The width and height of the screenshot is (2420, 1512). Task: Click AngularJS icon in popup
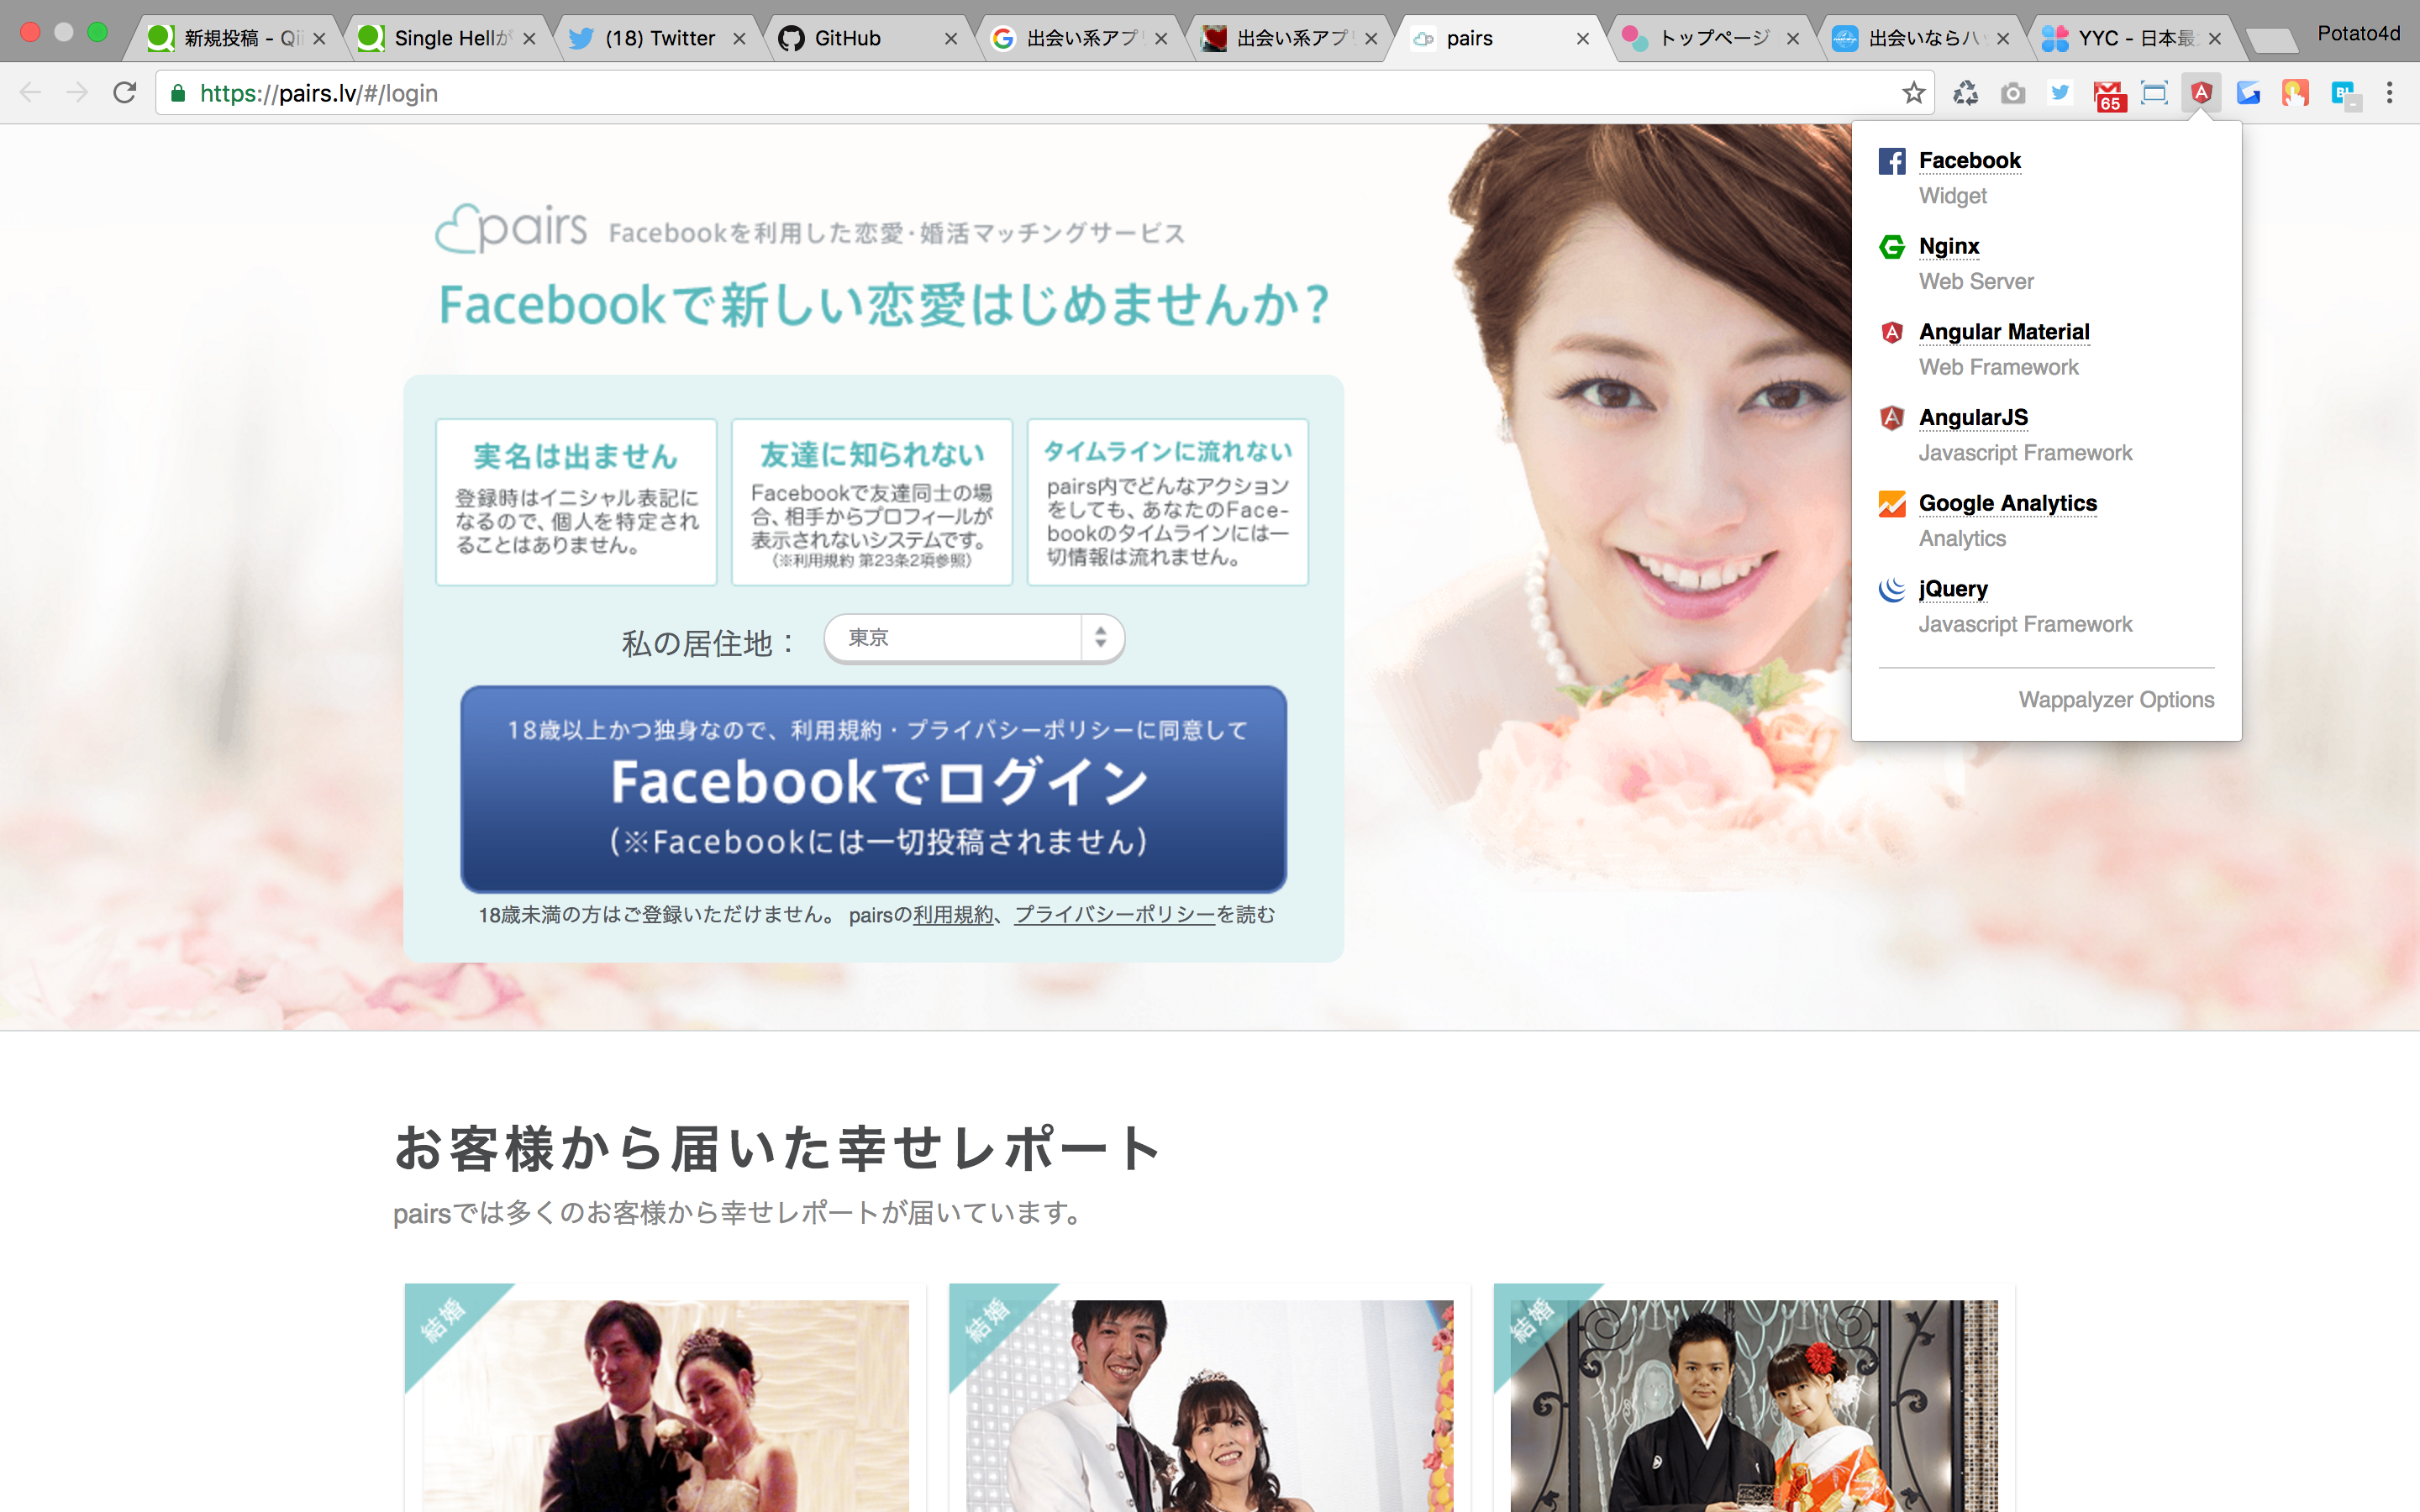point(1891,418)
